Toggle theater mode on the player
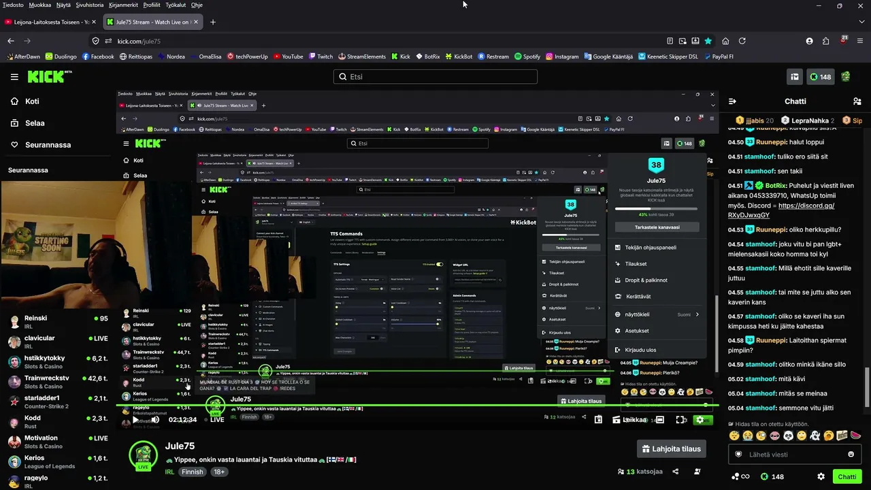 coord(659,420)
